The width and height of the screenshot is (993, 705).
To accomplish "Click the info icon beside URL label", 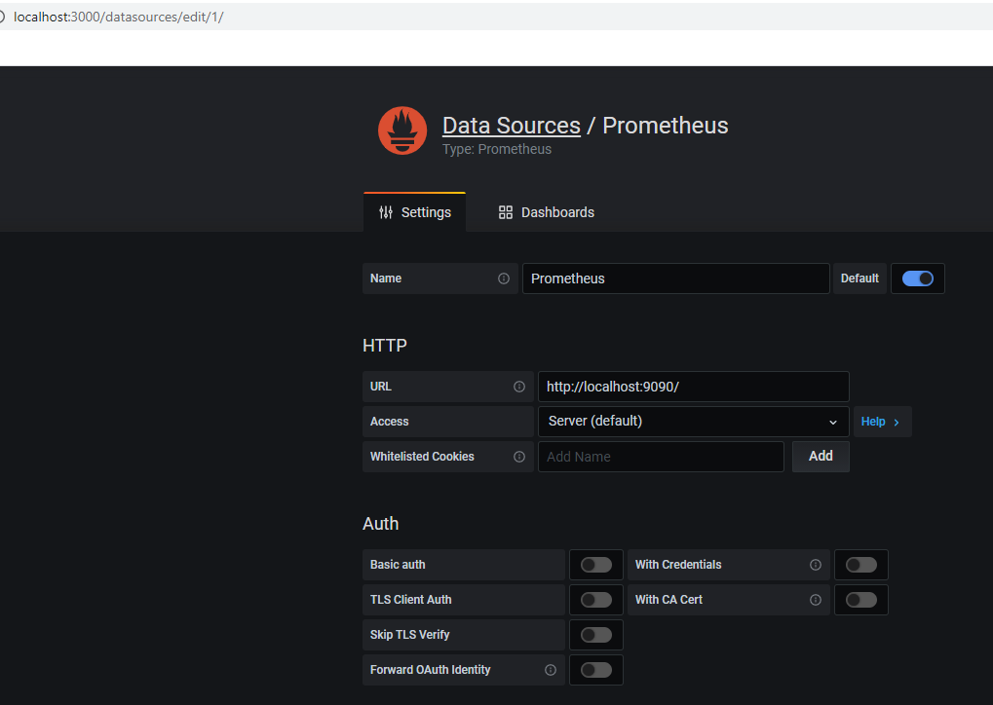I will coord(519,387).
